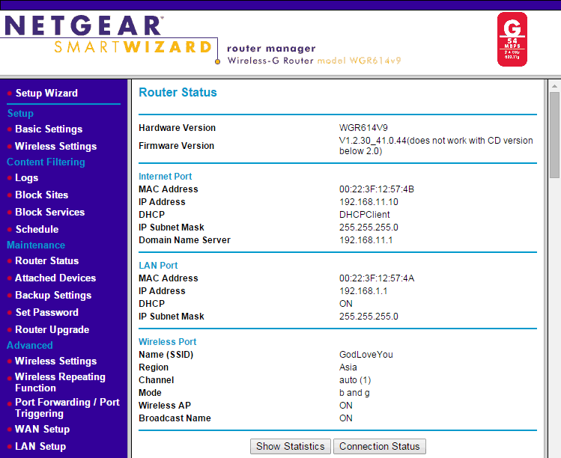561x458 pixels.
Task: Open Wireless Settings under Setup
Action: [x=55, y=147]
